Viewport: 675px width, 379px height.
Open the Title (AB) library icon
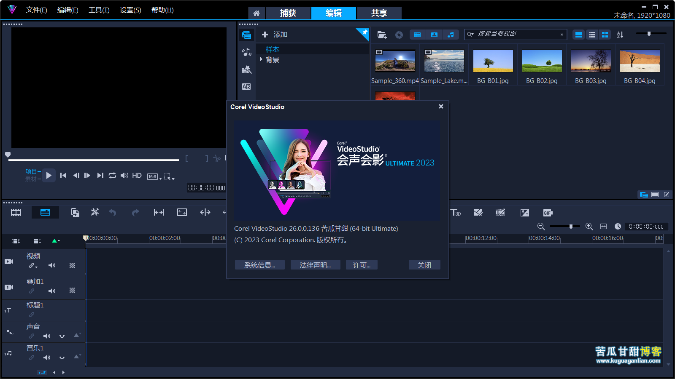247,86
